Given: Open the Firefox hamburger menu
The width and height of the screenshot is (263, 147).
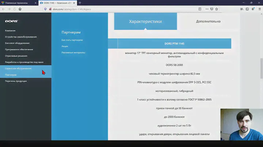Looking at the screenshot, I should coord(259,9).
